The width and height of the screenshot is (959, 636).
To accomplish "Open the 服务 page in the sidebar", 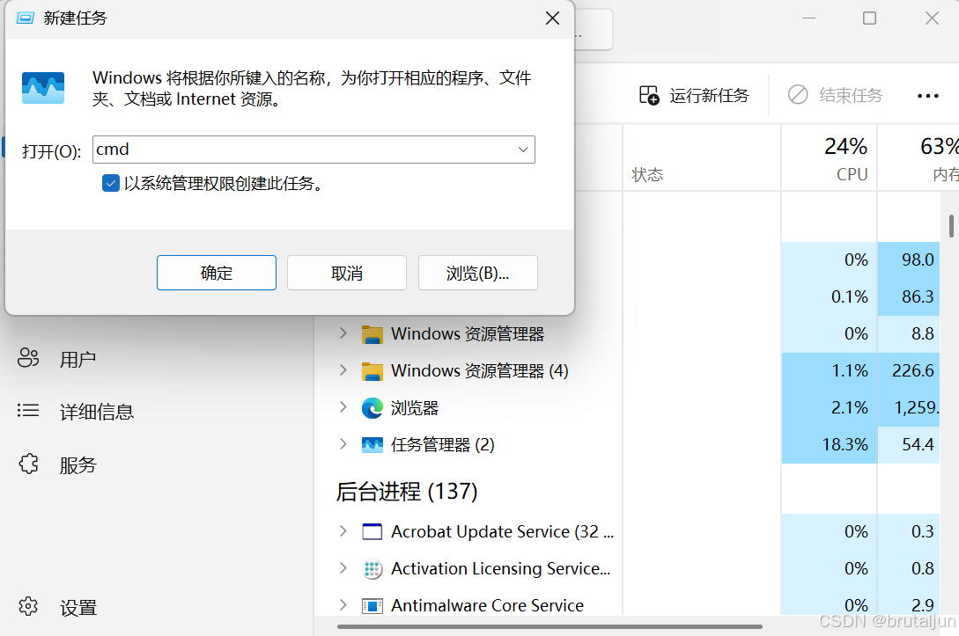I will click(77, 465).
